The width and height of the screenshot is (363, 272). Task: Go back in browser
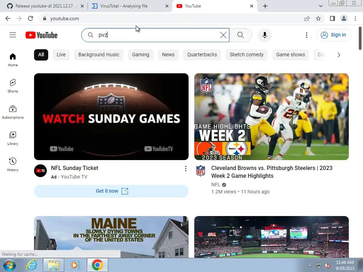8,18
